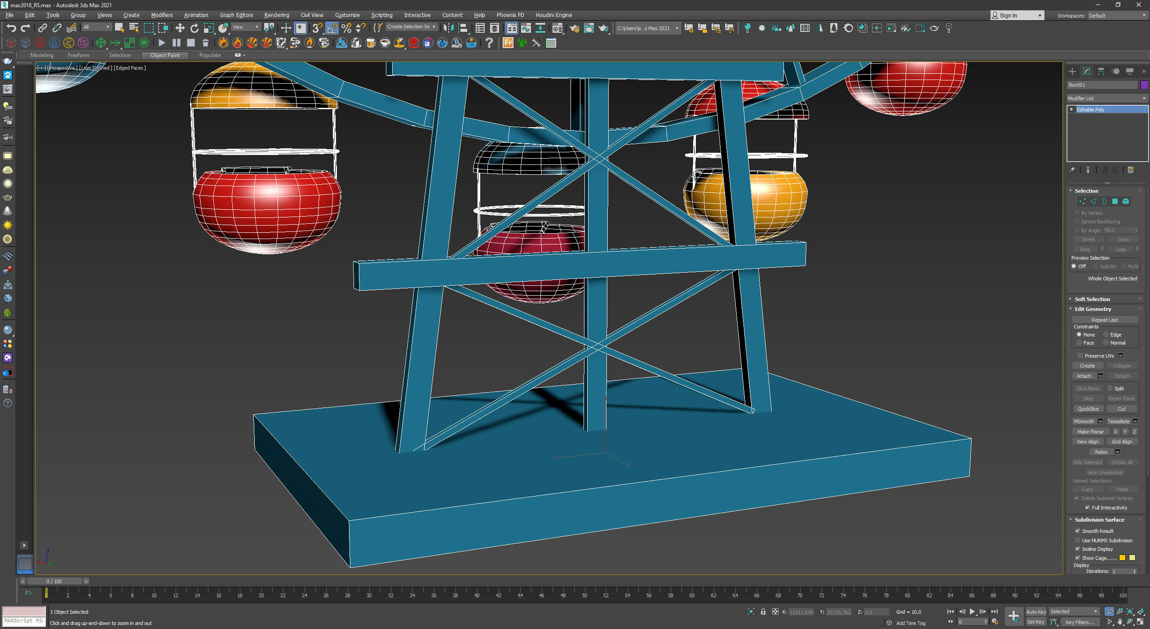1150x629 pixels.
Task: Switch to the Freeform ribbon tab
Action: pyautogui.click(x=78, y=55)
